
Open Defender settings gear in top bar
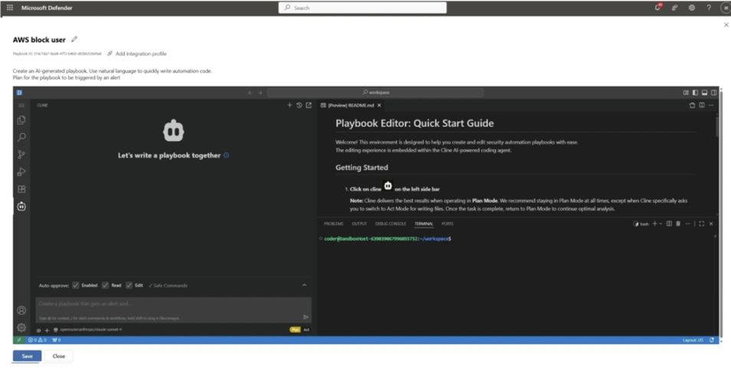click(x=692, y=8)
